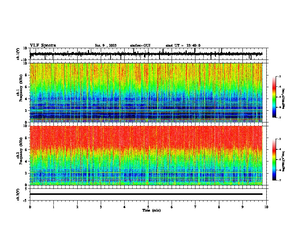Click the ch.1 spectrogram plot area
Viewport: 300px width, 232px height.
146,92
